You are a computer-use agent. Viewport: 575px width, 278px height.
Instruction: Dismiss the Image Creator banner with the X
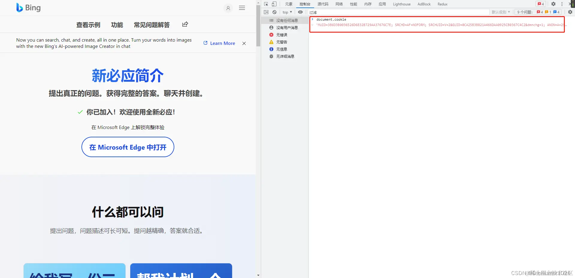pyautogui.click(x=244, y=43)
